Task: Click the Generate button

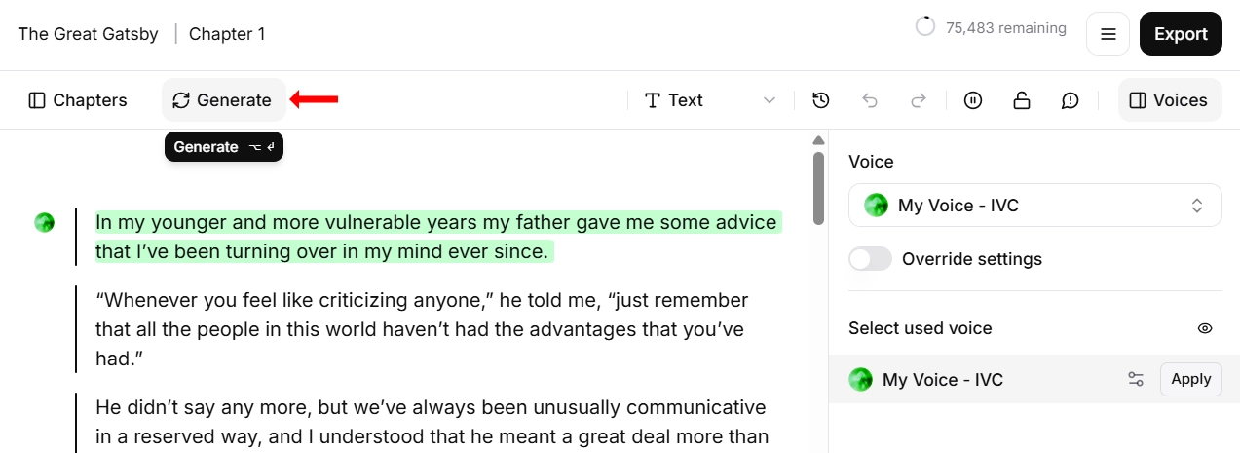Action: [x=223, y=100]
